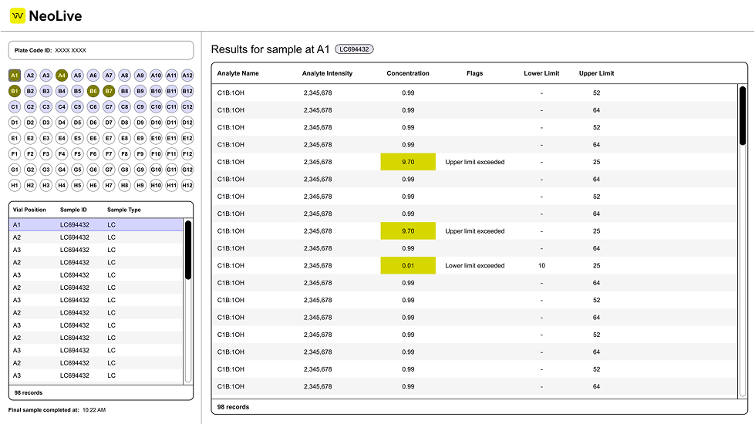The width and height of the screenshot is (755, 424).
Task: Sort by Sample ID column header
Action: coord(73,210)
